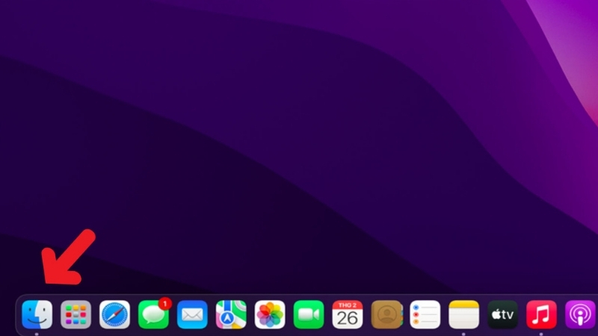Viewport: 598px width, 336px height.
Task: Open Messages app with notification badge
Action: tap(154, 314)
